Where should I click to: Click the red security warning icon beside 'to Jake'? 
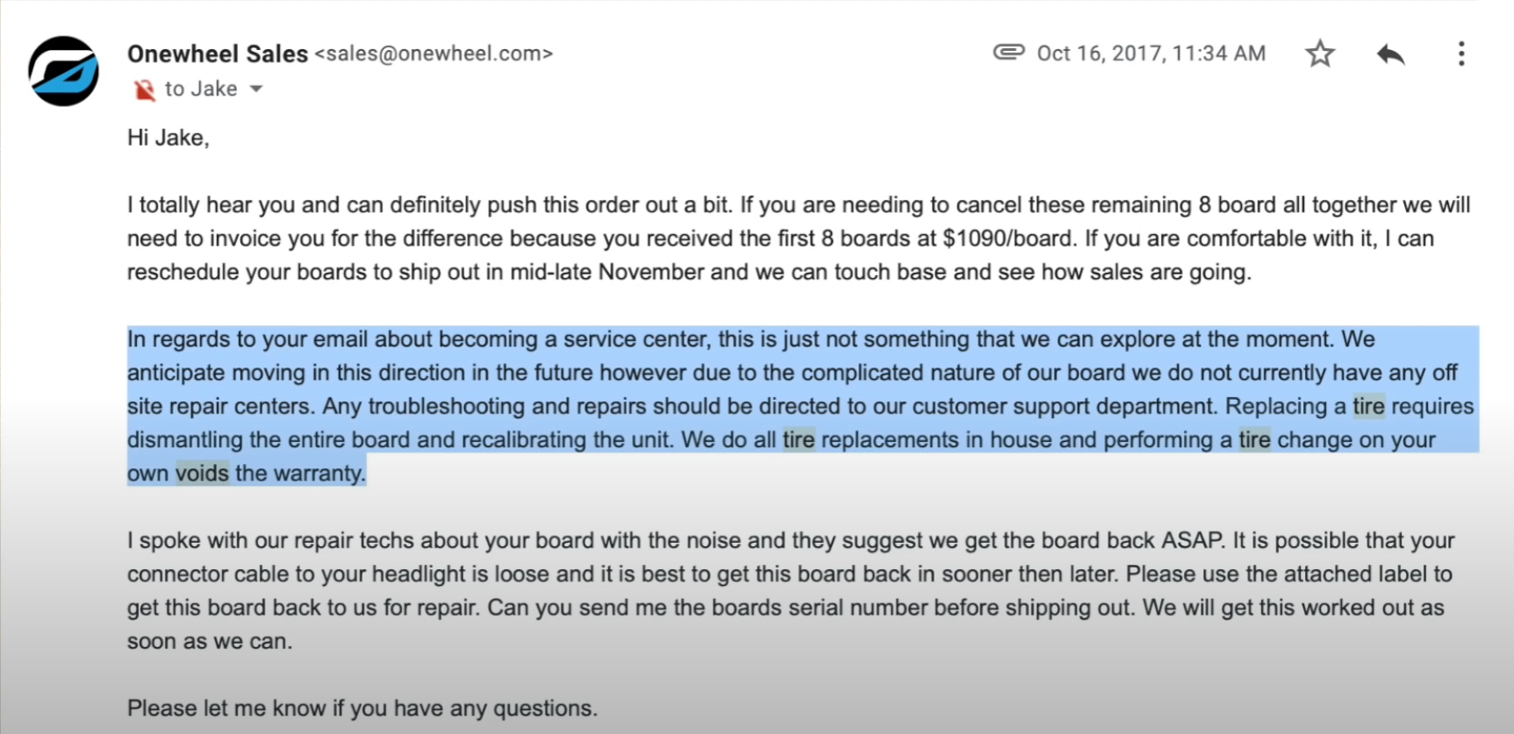pyautogui.click(x=144, y=89)
